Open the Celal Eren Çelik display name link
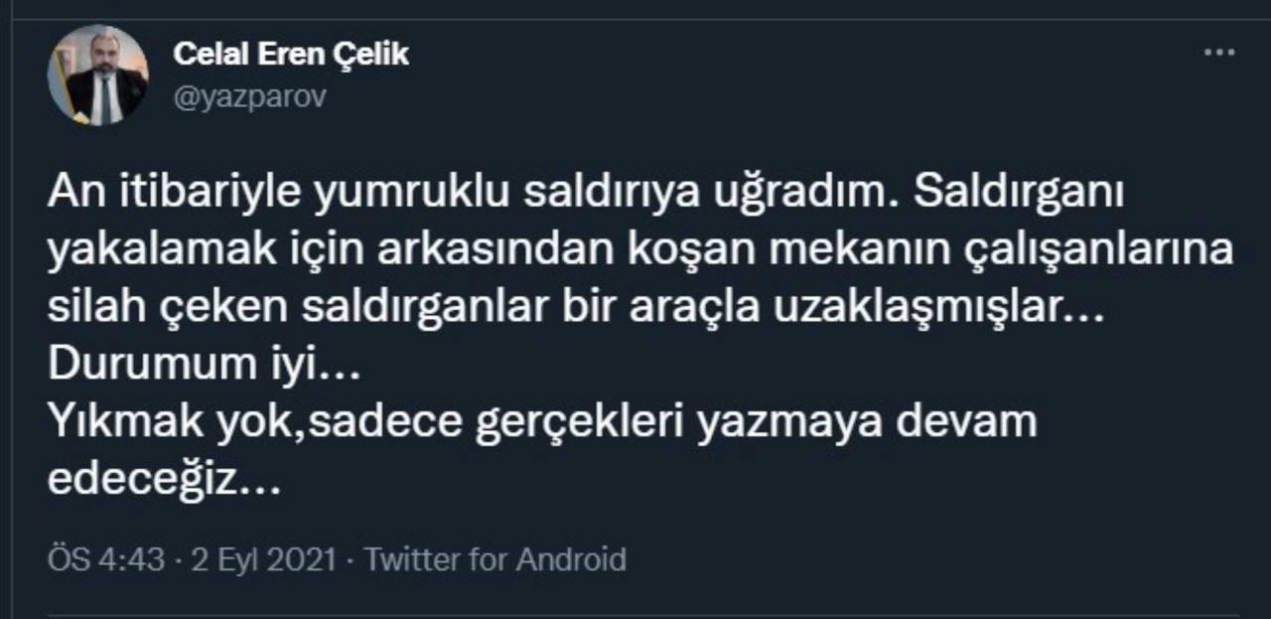Screen dimensions: 1271x619 [291, 54]
